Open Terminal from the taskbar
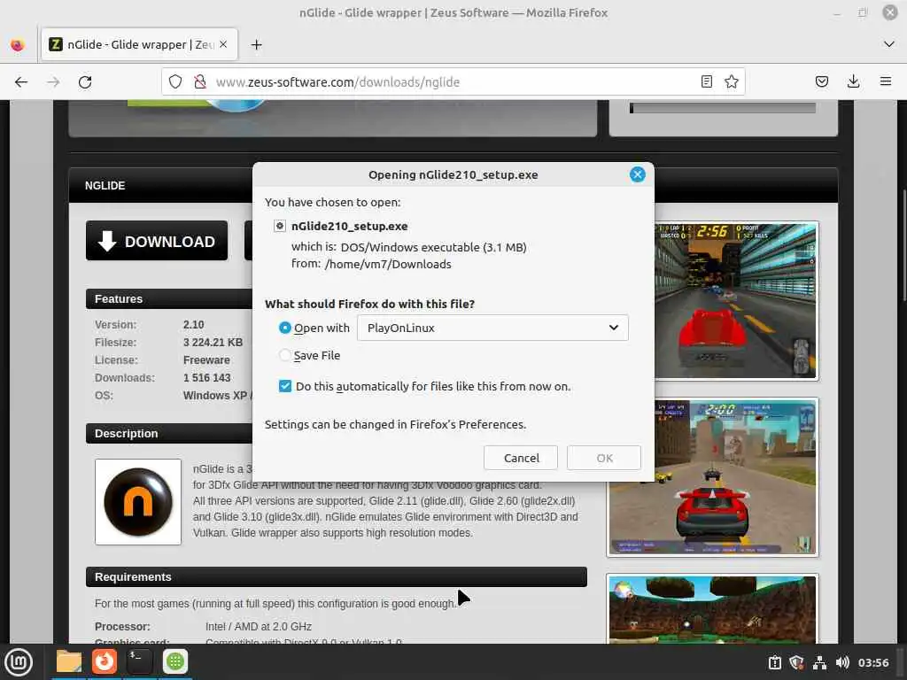This screenshot has width=907, height=680. [139, 661]
